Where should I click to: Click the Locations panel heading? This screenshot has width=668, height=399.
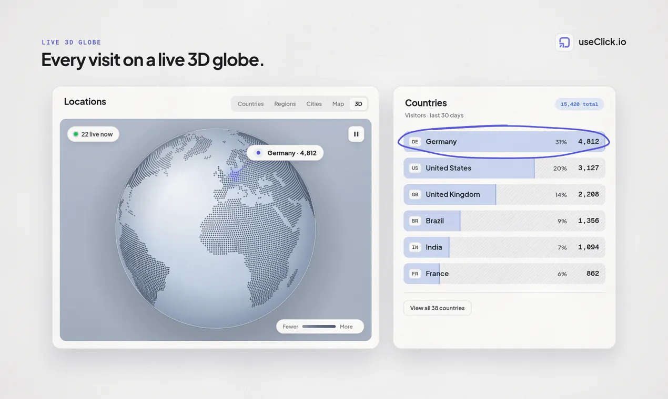pos(85,101)
